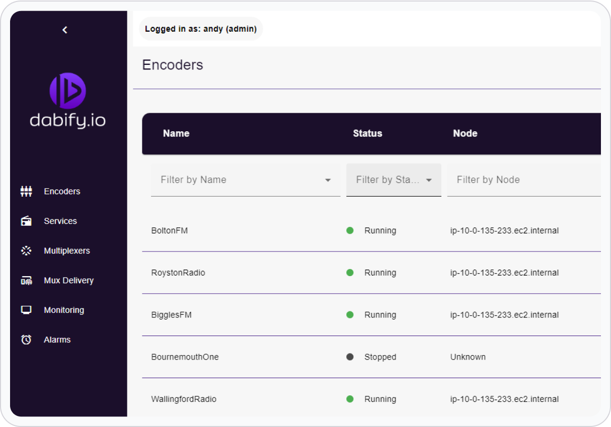Expand the Filter by Status dropdown
This screenshot has height=427, width=611.
tap(429, 180)
